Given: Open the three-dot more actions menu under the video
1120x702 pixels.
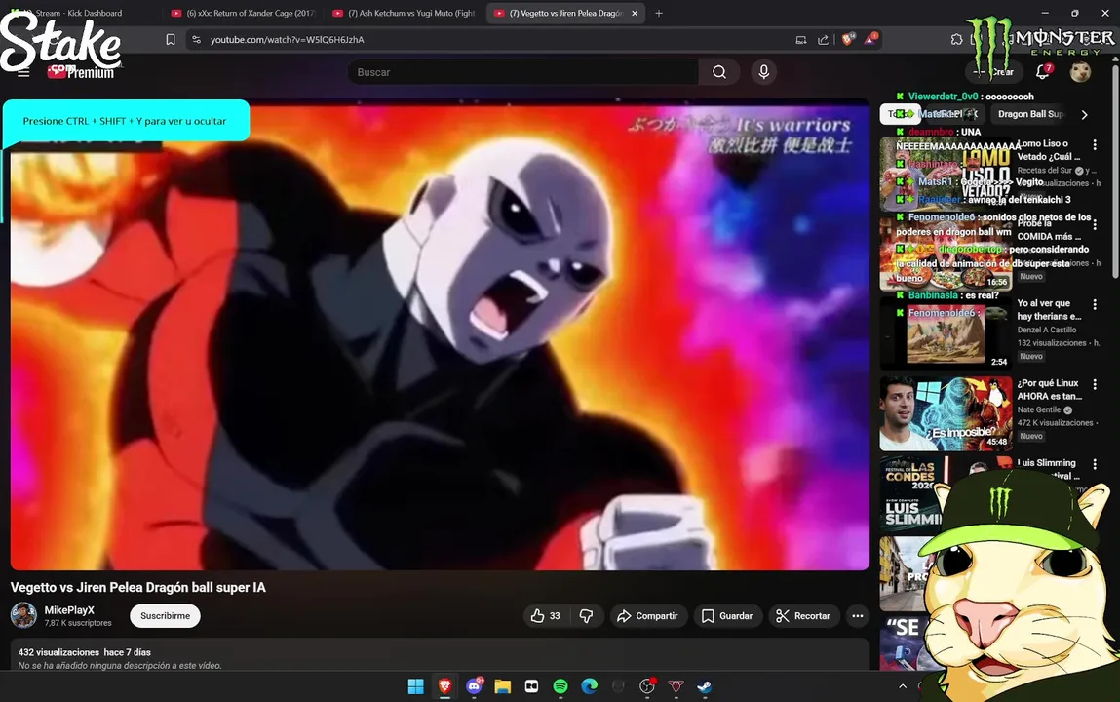Looking at the screenshot, I should pos(857,615).
